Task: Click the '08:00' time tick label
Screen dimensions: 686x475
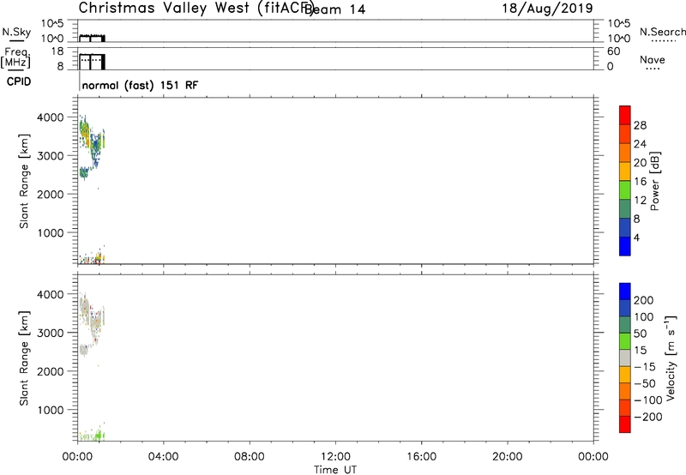Action: (249, 457)
